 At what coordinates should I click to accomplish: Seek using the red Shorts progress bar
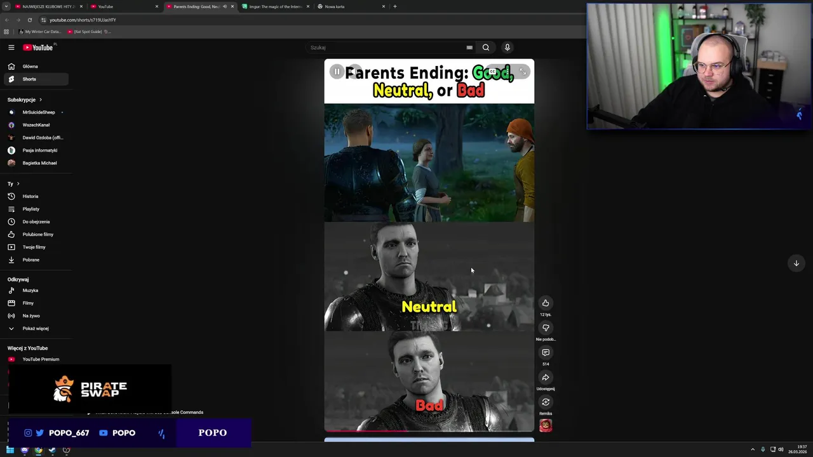429,430
